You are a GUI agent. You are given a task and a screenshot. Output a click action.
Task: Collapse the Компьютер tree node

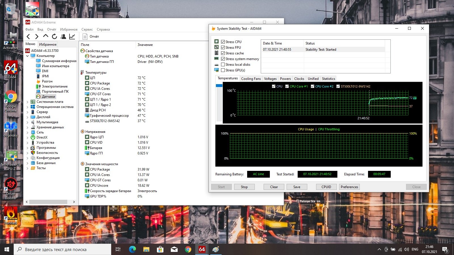pos(28,56)
